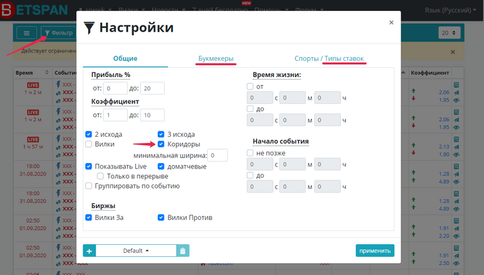Open the hamburger menu on the background page
Viewport: 484px width, 275px height.
[x=26, y=33]
